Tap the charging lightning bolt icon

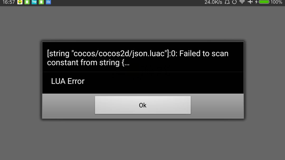(x=256, y=2)
